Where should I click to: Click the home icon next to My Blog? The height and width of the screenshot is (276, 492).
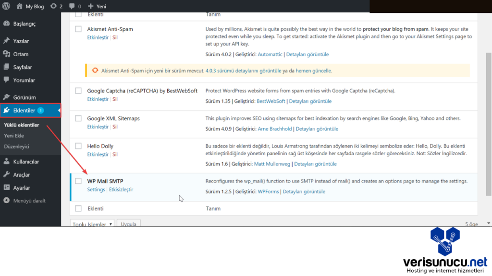[x=19, y=6]
